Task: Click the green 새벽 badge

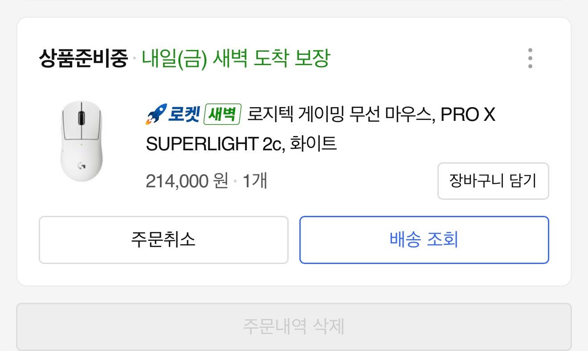Action: coord(222,115)
